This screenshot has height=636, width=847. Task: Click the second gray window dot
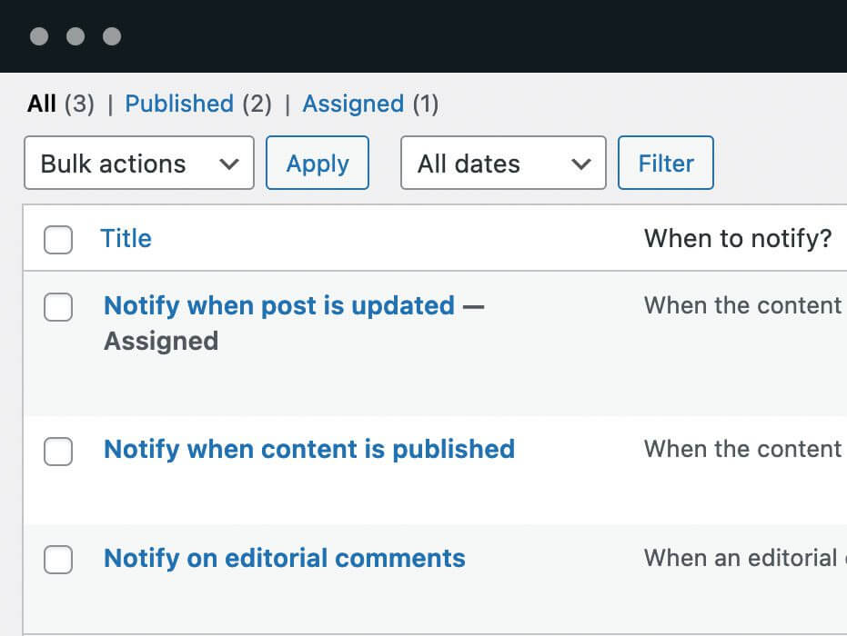76,36
